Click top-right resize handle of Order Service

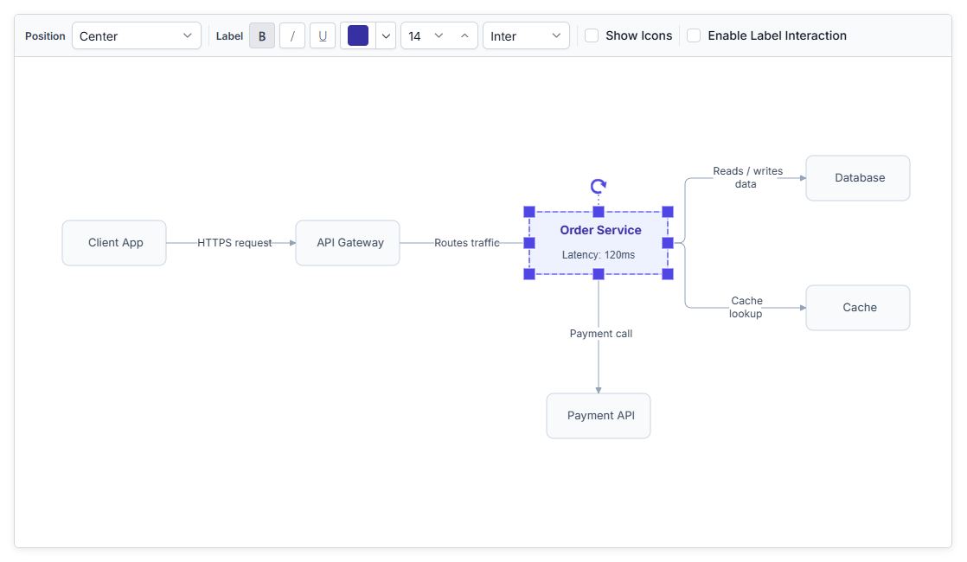pyautogui.click(x=667, y=212)
